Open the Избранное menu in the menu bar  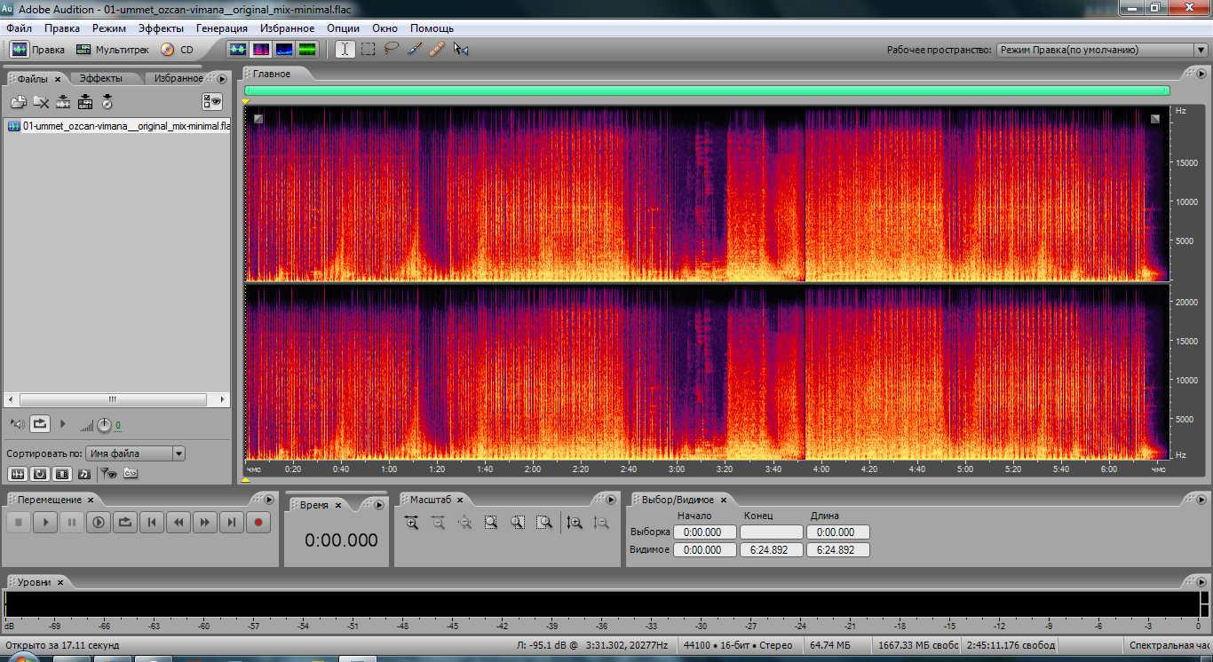click(x=288, y=28)
